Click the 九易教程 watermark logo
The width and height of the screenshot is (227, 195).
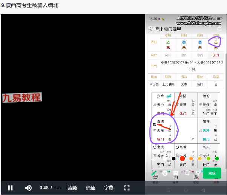click(21, 98)
